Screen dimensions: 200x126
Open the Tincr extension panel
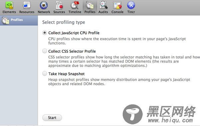131,7
